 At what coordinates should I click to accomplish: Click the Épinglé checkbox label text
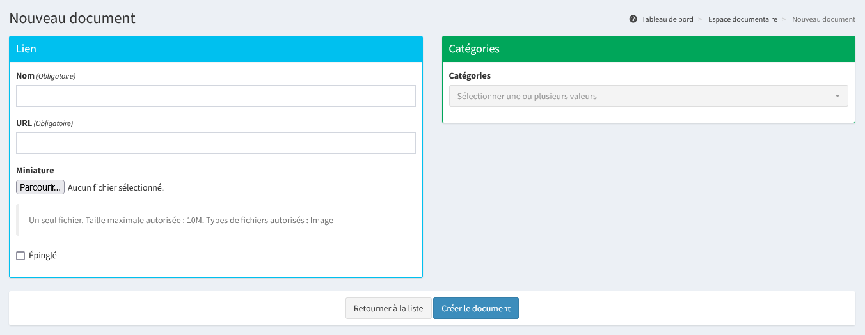click(43, 256)
